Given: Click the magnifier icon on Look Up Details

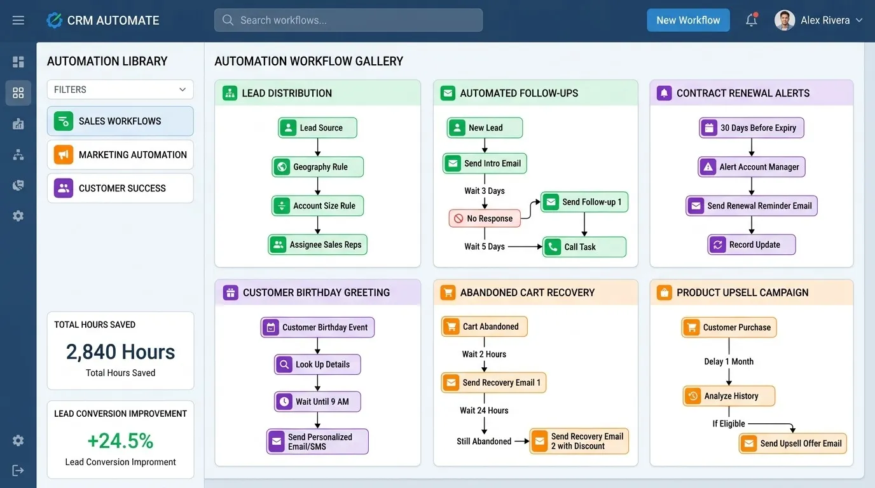Looking at the screenshot, I should pos(284,365).
